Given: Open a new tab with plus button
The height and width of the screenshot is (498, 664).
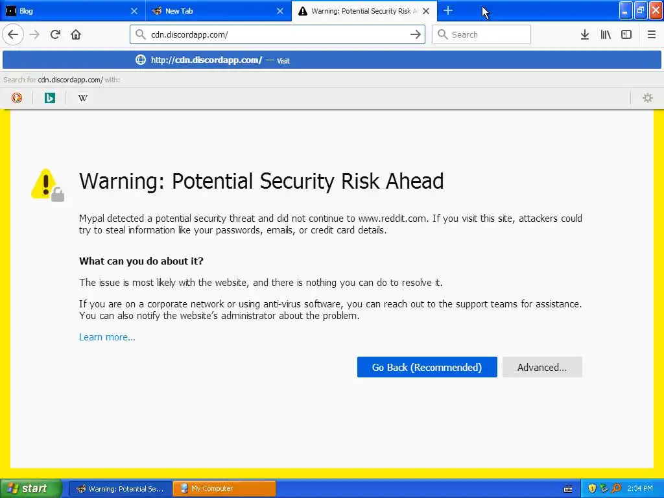Looking at the screenshot, I should tap(447, 10).
